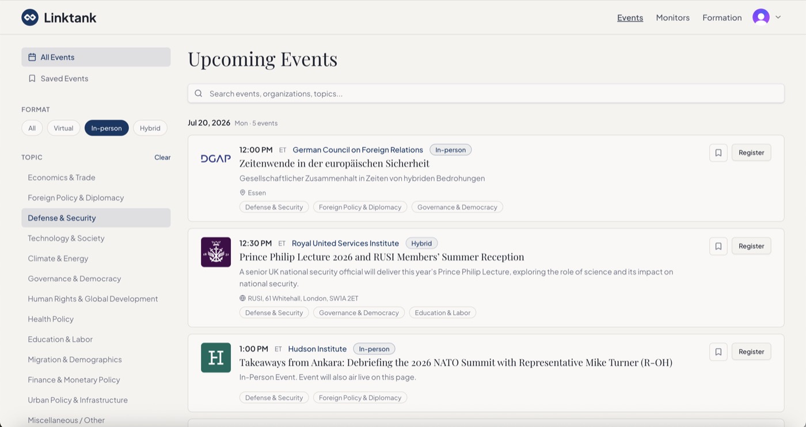Filter by Technology & Society topic

tap(96, 238)
